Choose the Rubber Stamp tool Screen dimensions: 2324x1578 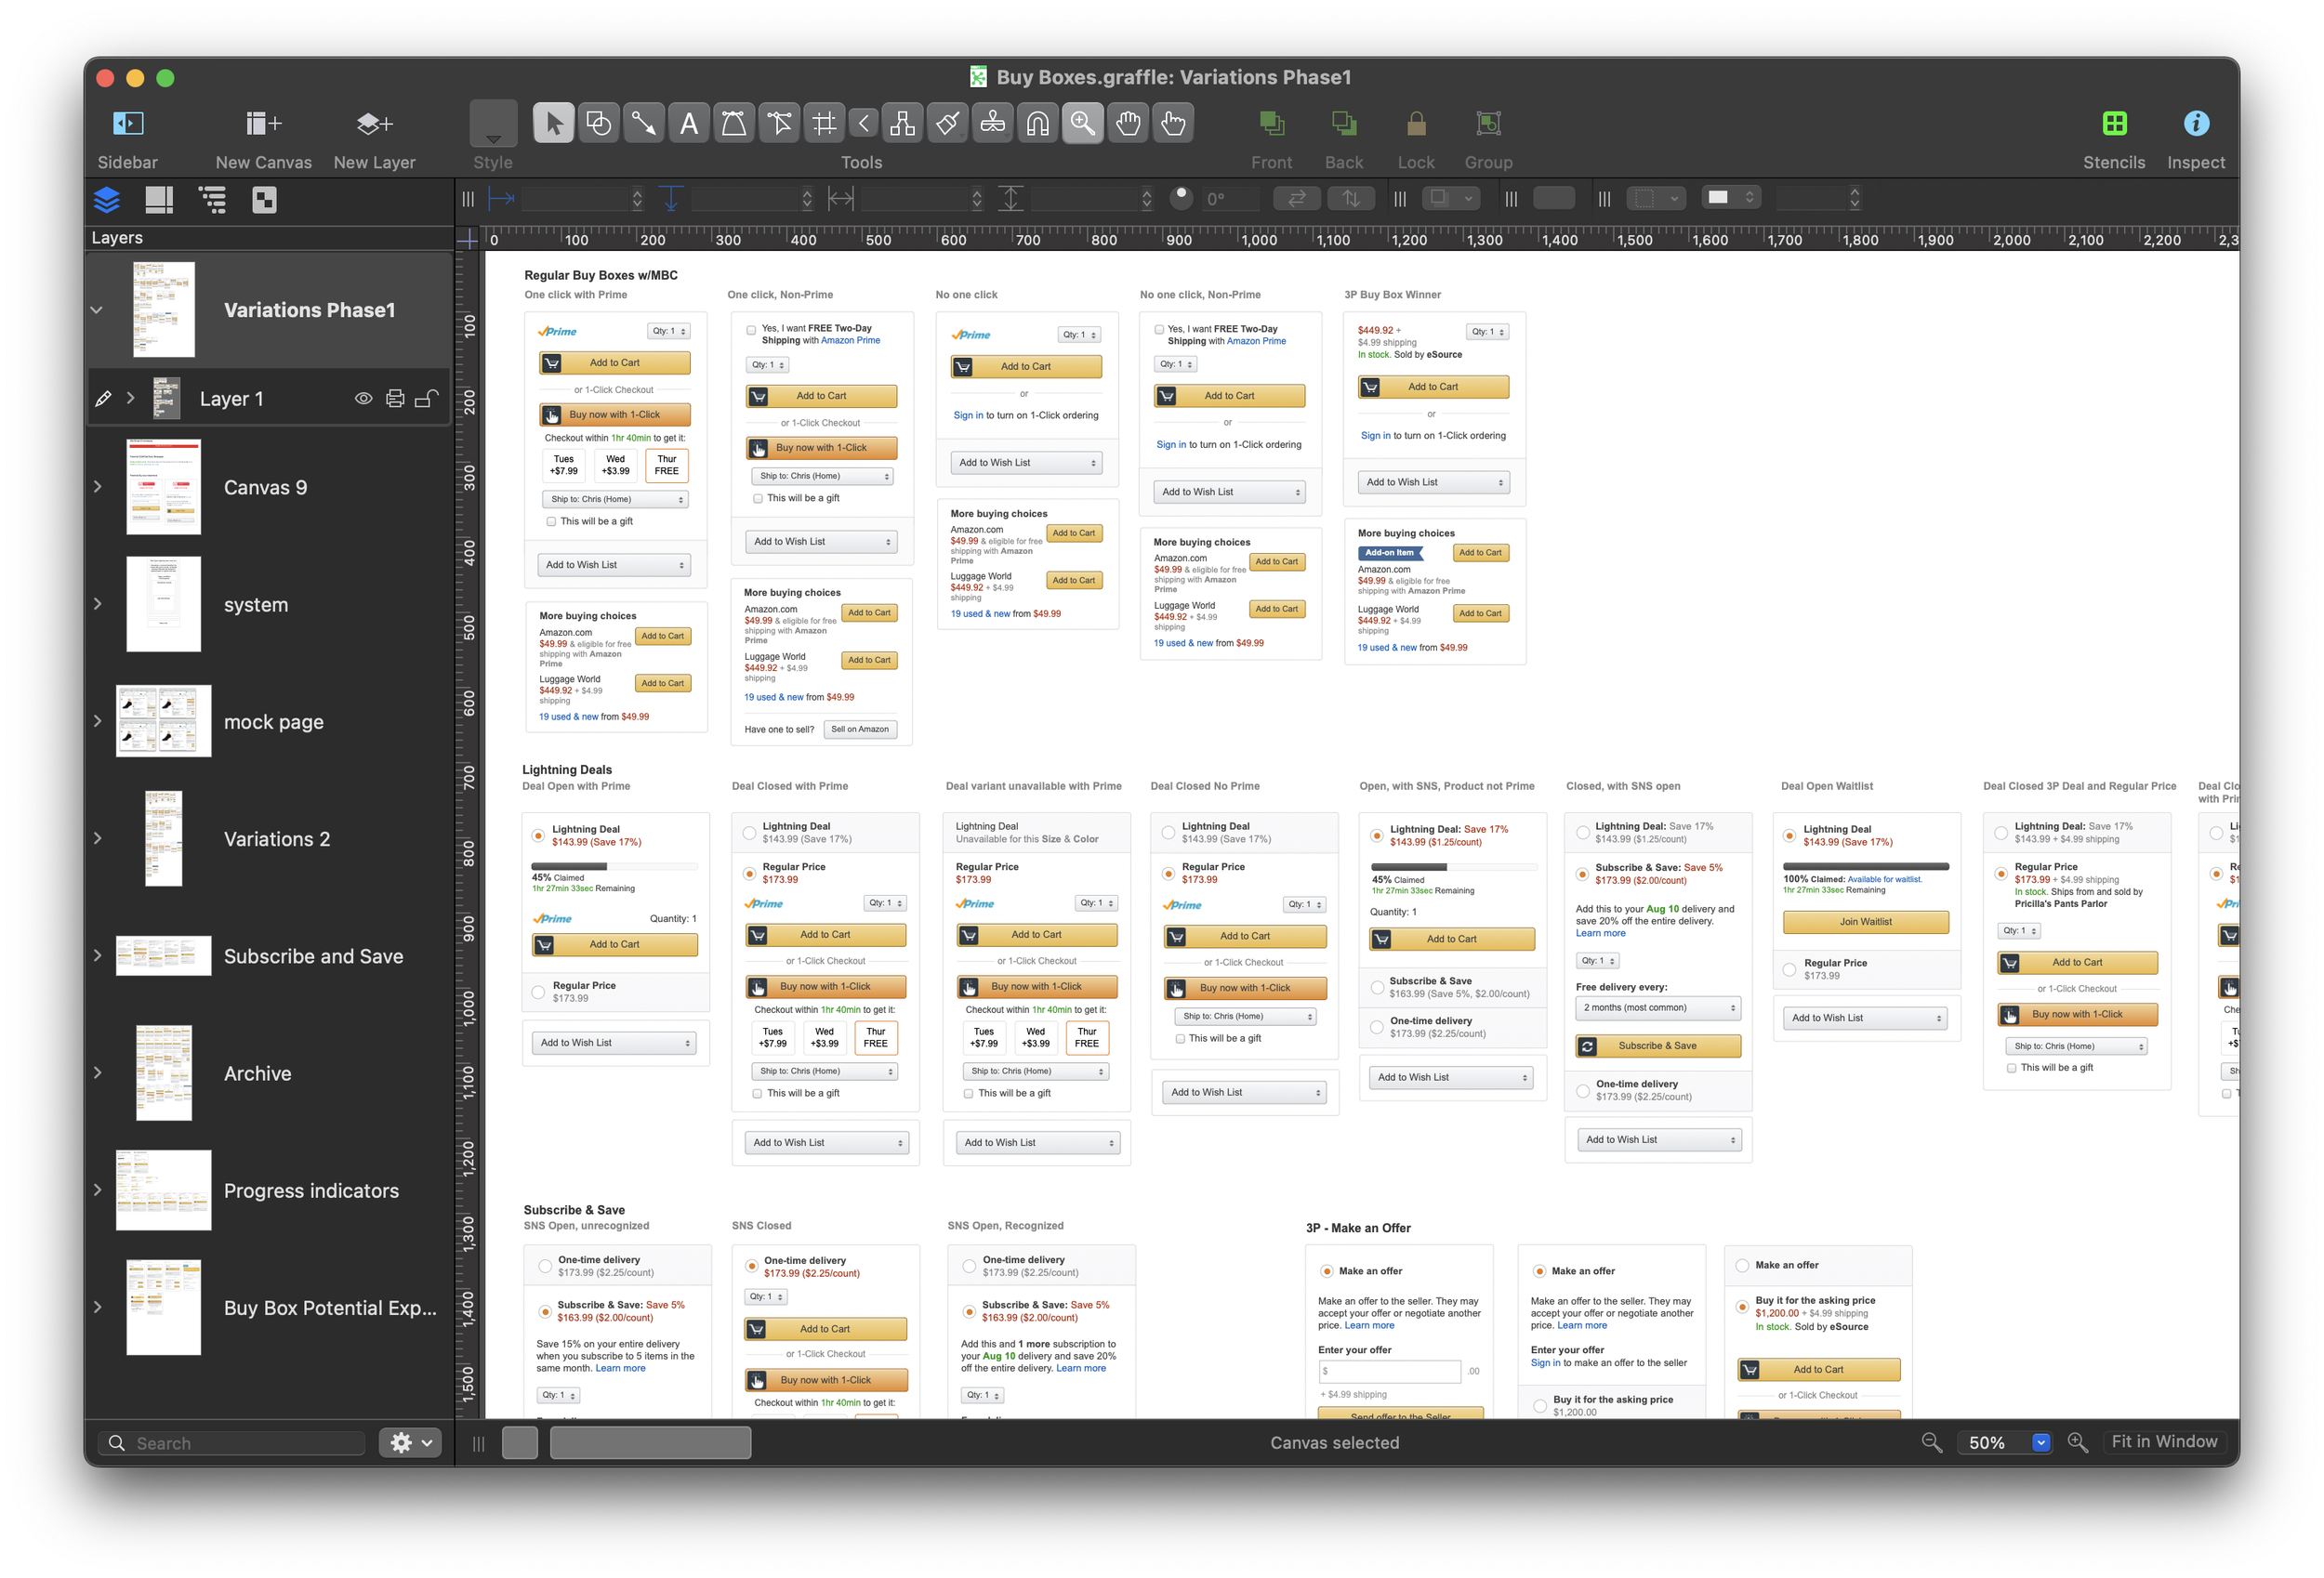(992, 124)
